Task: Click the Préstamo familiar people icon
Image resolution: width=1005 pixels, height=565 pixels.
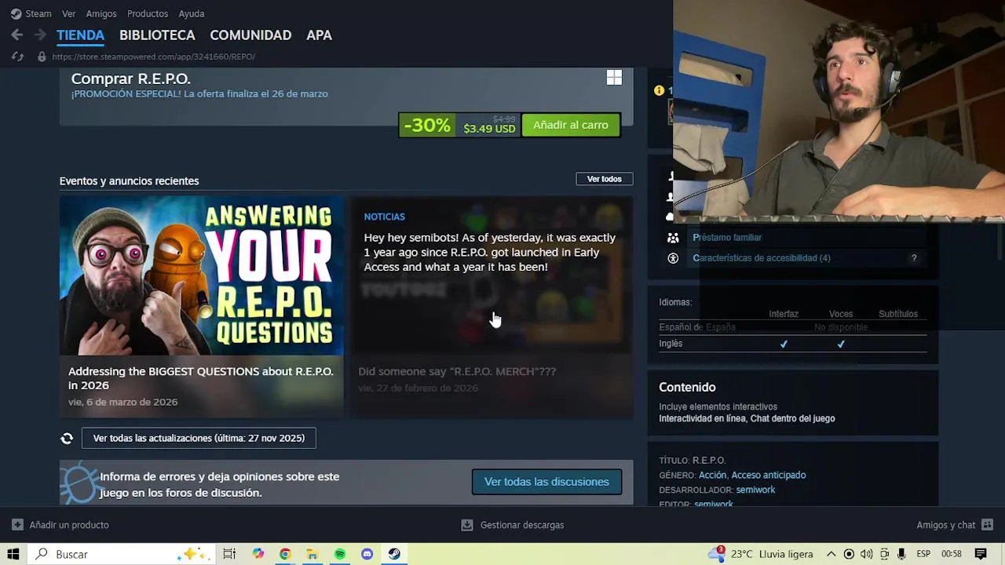Action: point(673,238)
